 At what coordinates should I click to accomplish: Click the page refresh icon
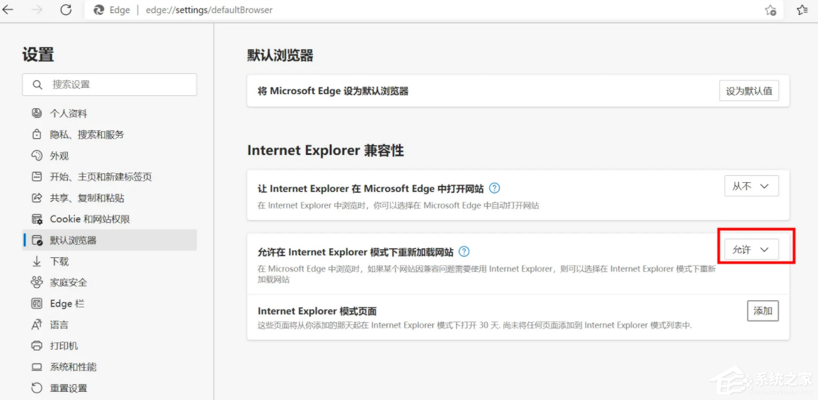click(x=65, y=10)
